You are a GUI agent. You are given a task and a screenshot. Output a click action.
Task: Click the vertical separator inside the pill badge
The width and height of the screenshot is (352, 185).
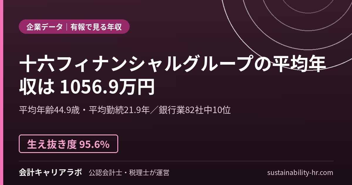coord(67,27)
